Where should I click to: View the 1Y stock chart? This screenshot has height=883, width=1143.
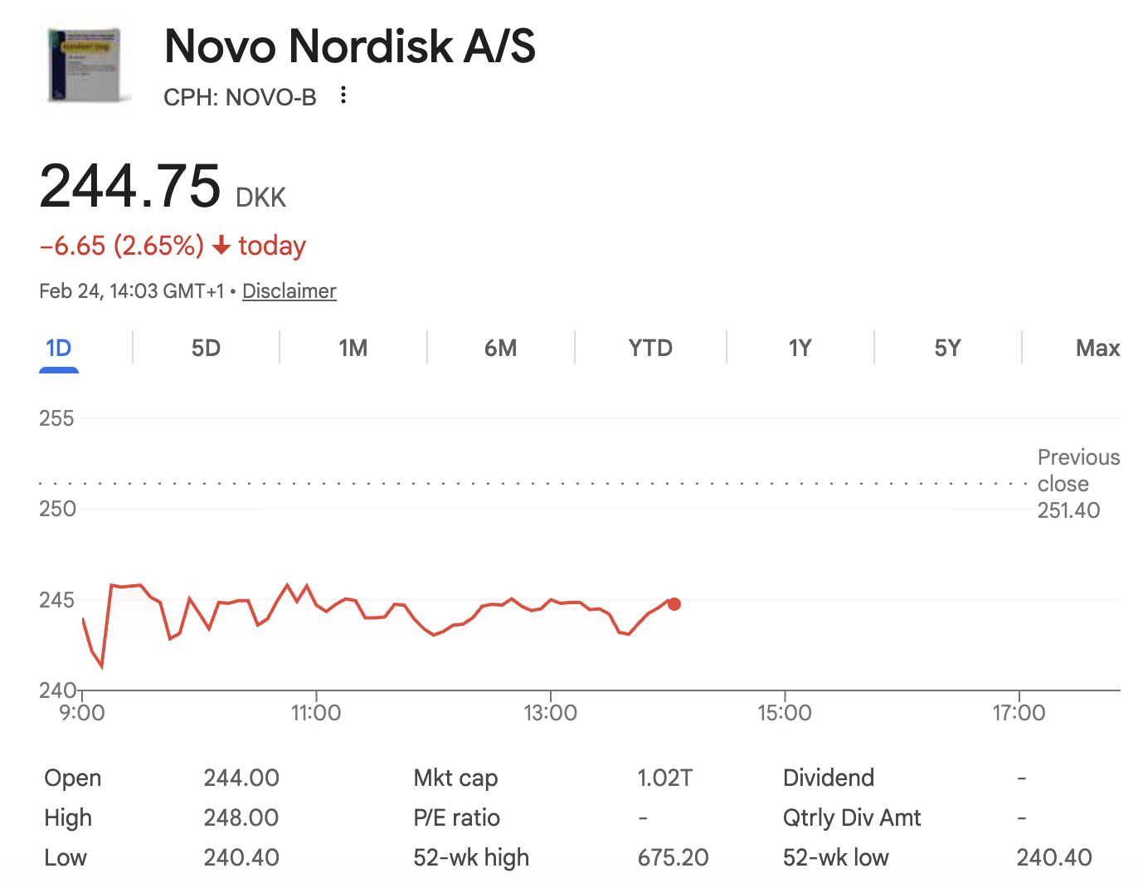click(x=800, y=348)
